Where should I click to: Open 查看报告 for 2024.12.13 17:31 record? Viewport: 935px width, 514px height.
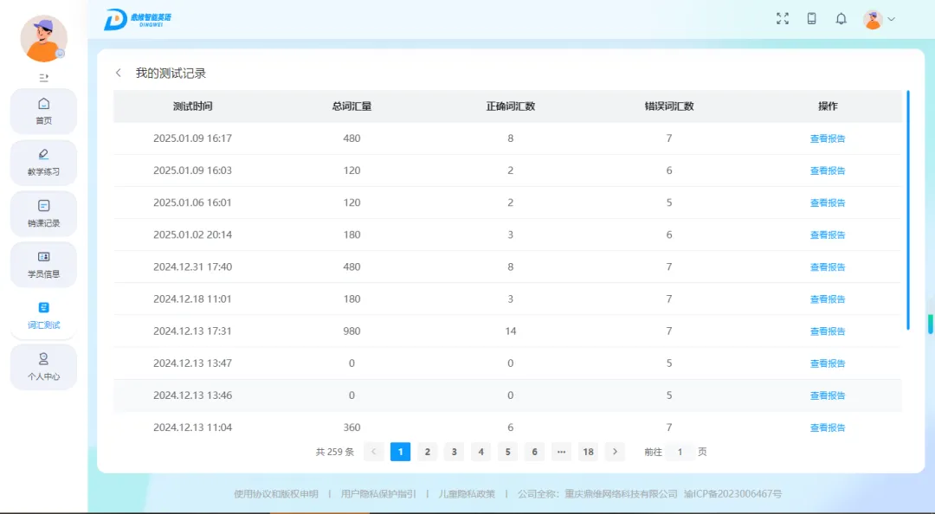(x=827, y=331)
